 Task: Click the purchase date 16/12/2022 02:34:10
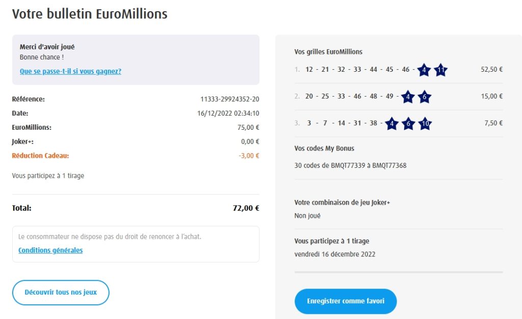click(x=228, y=113)
